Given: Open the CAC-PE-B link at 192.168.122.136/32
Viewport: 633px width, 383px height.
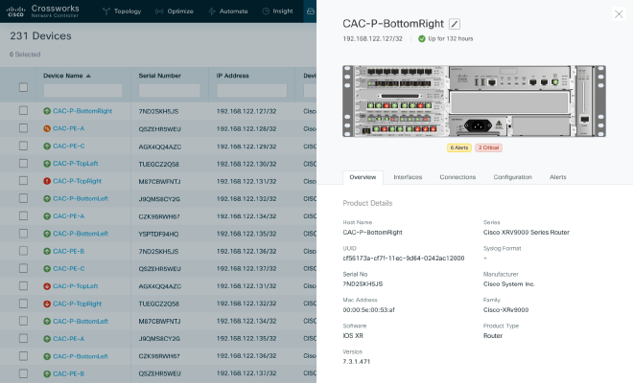Looking at the screenshot, I should coord(69,251).
